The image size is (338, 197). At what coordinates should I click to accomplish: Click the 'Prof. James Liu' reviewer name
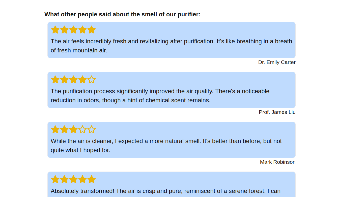(277, 112)
